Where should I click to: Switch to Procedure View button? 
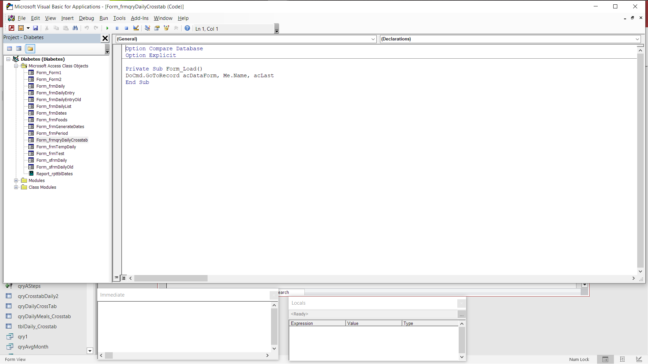[x=116, y=278]
